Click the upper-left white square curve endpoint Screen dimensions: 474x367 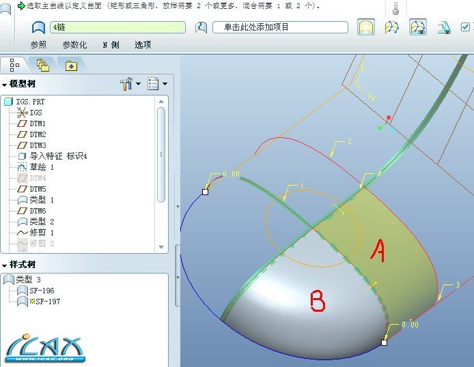[x=206, y=192]
